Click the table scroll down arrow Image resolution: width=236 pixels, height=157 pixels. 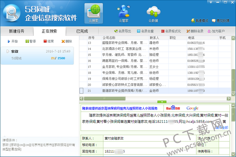click(233, 94)
